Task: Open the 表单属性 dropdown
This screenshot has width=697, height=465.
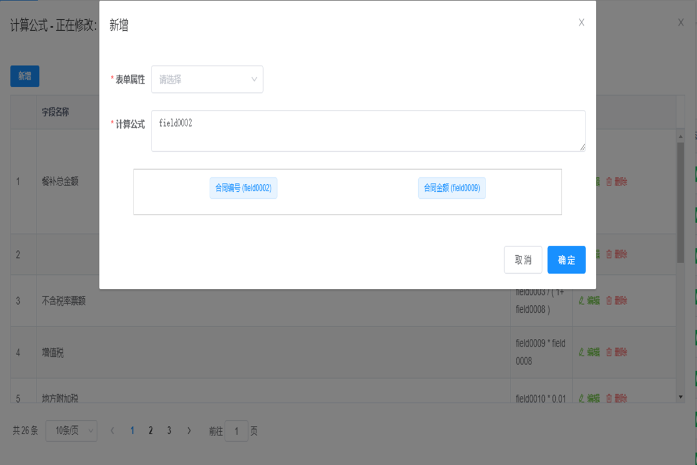Action: pos(207,80)
